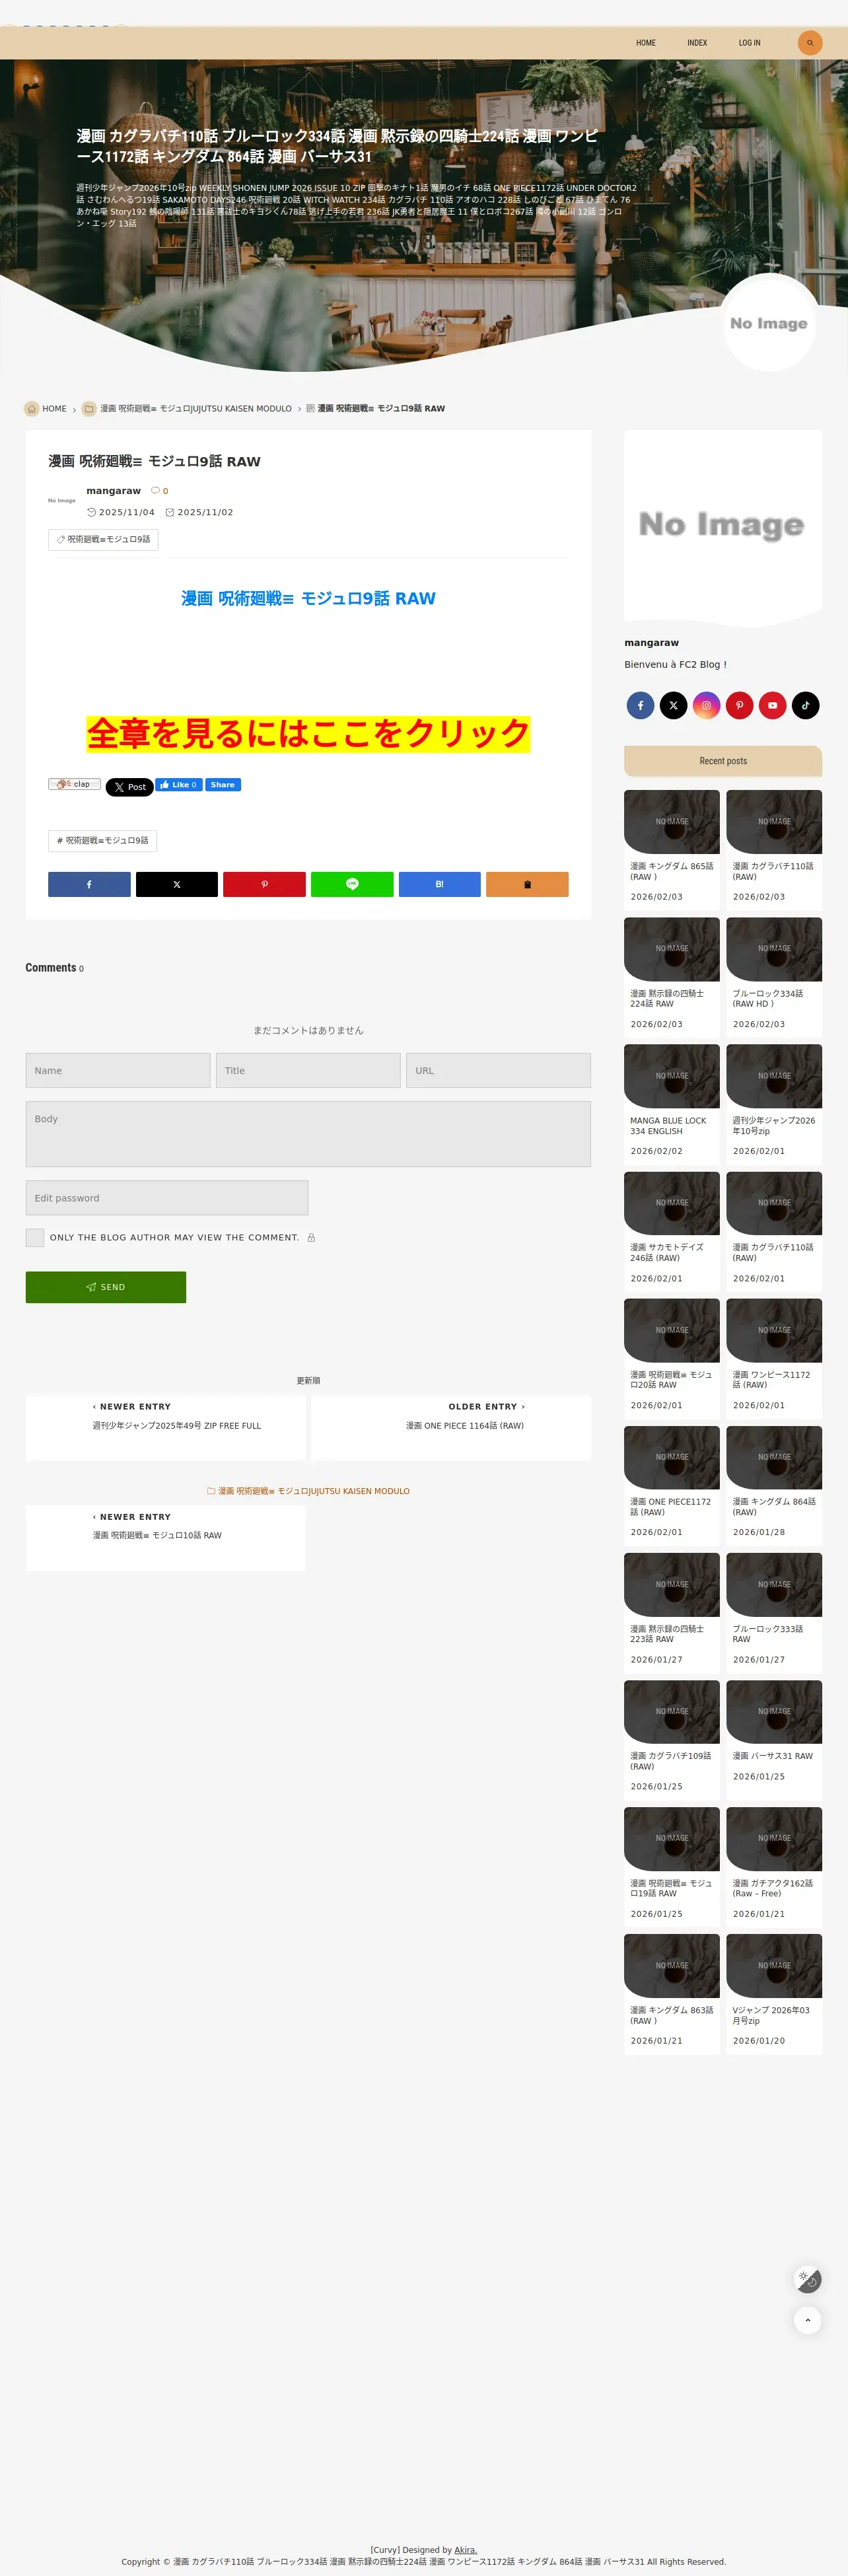Open sidebar Pinterest profile icon
Viewport: 848px width, 2576px height.
coord(740,705)
